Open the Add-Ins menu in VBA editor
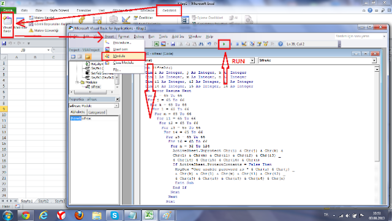 (178, 37)
